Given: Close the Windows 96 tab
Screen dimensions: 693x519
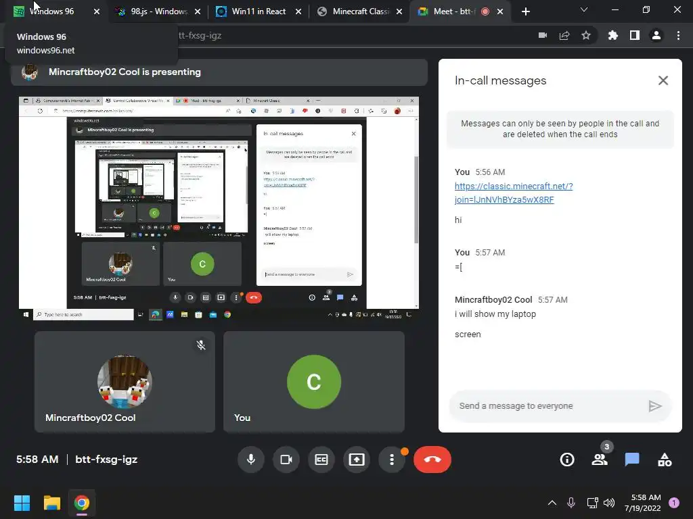Looking at the screenshot, I should coord(97,11).
